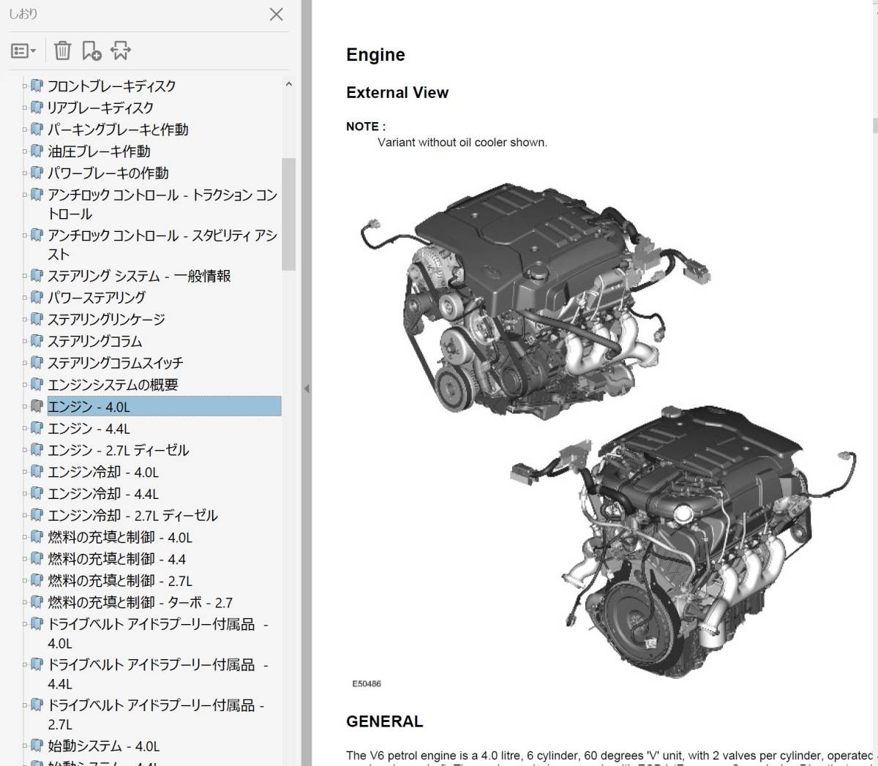Click bookmark ribbon icon beside エンジンシステムの概要

(x=37, y=385)
